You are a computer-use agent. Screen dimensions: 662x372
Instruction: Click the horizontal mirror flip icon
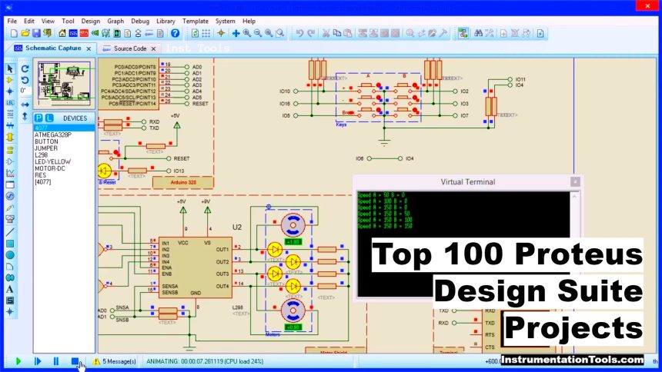coord(25,105)
